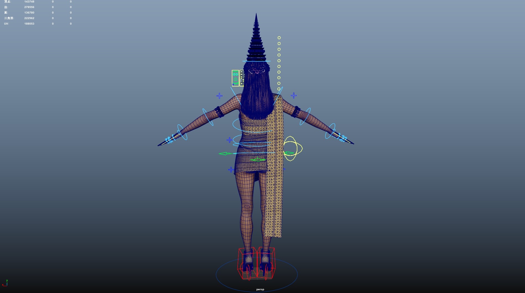Screen dimensions: 525x293
Task: Click the XYZ axis indicator
Action: (5, 283)
